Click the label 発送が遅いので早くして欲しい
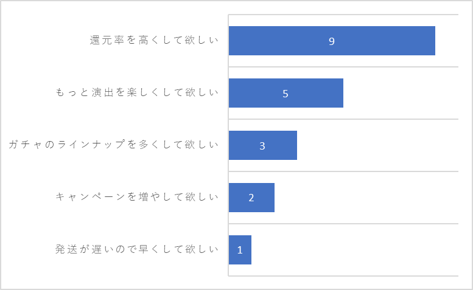 tap(137, 249)
